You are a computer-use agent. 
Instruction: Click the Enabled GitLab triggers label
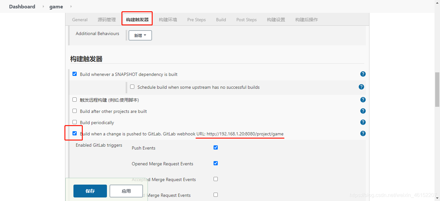(x=99, y=145)
